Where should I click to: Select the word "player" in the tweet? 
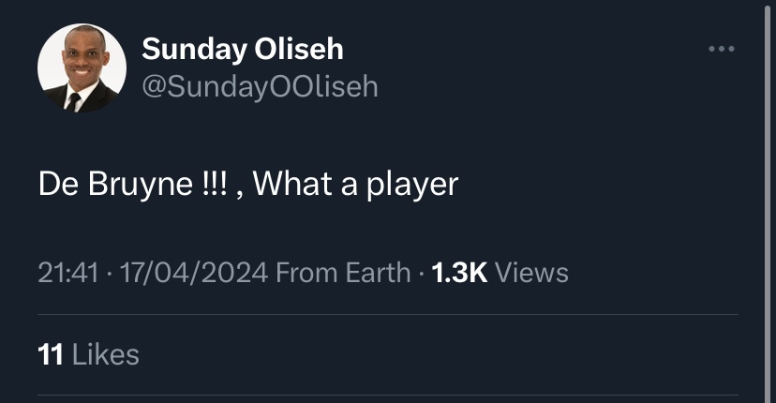[414, 185]
